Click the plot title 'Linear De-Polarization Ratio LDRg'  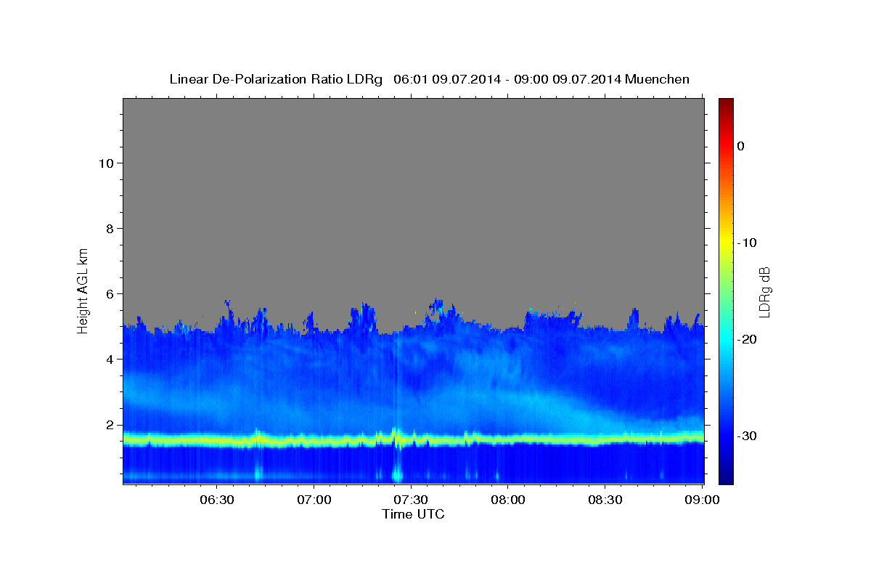click(275, 79)
